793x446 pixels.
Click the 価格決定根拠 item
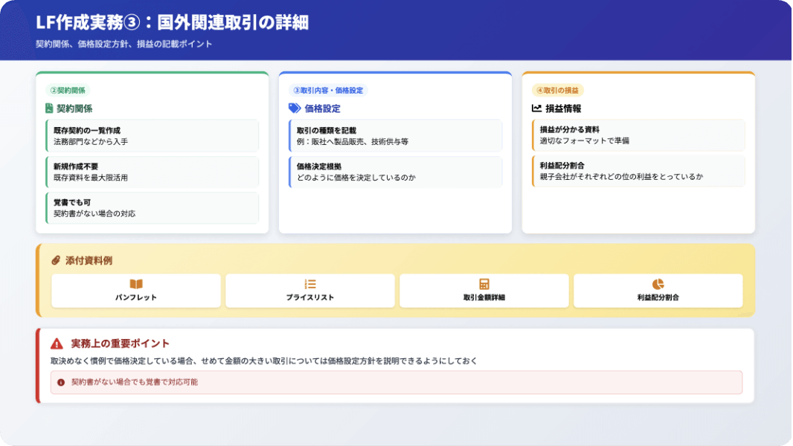396,172
